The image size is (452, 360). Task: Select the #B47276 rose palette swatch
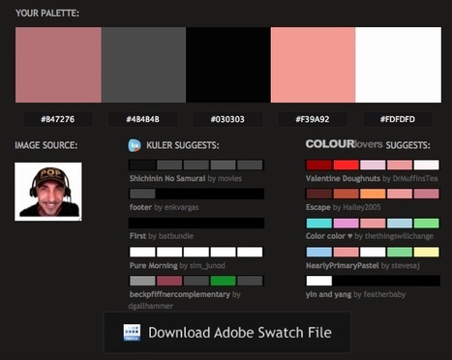point(58,65)
